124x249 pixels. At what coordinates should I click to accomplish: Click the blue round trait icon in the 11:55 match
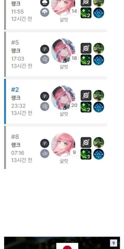[99, 13]
